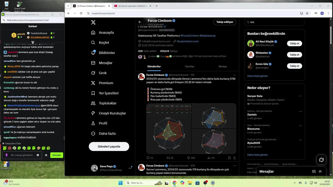This screenshot has width=333, height=187.
Task: Switch to the Yanıtlar tab
Action: coord(190,66)
